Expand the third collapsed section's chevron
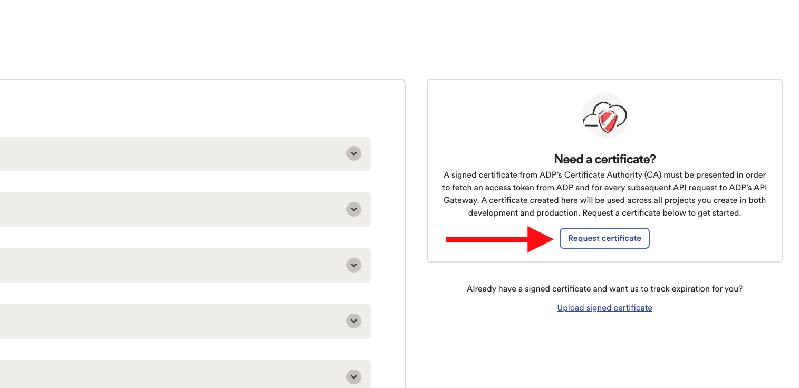 354,265
